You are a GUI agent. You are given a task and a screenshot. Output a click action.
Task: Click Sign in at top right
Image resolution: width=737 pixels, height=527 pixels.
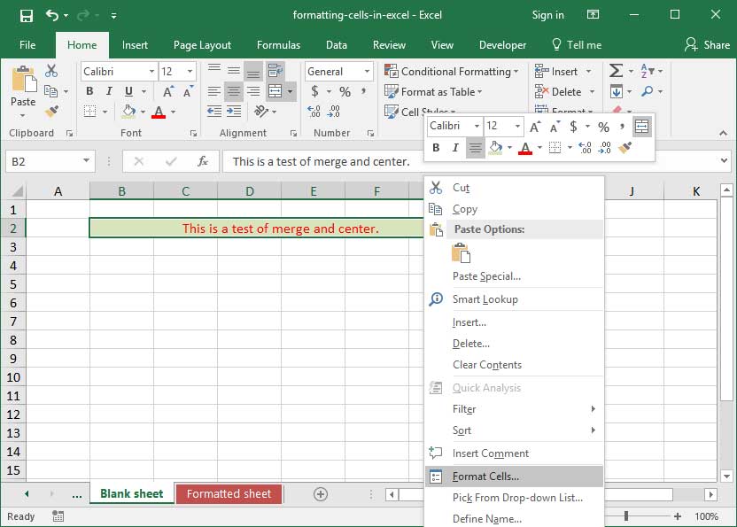point(547,15)
